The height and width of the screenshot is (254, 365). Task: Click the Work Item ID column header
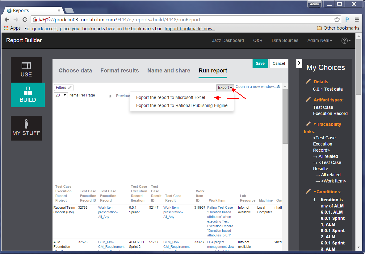(x=200, y=196)
